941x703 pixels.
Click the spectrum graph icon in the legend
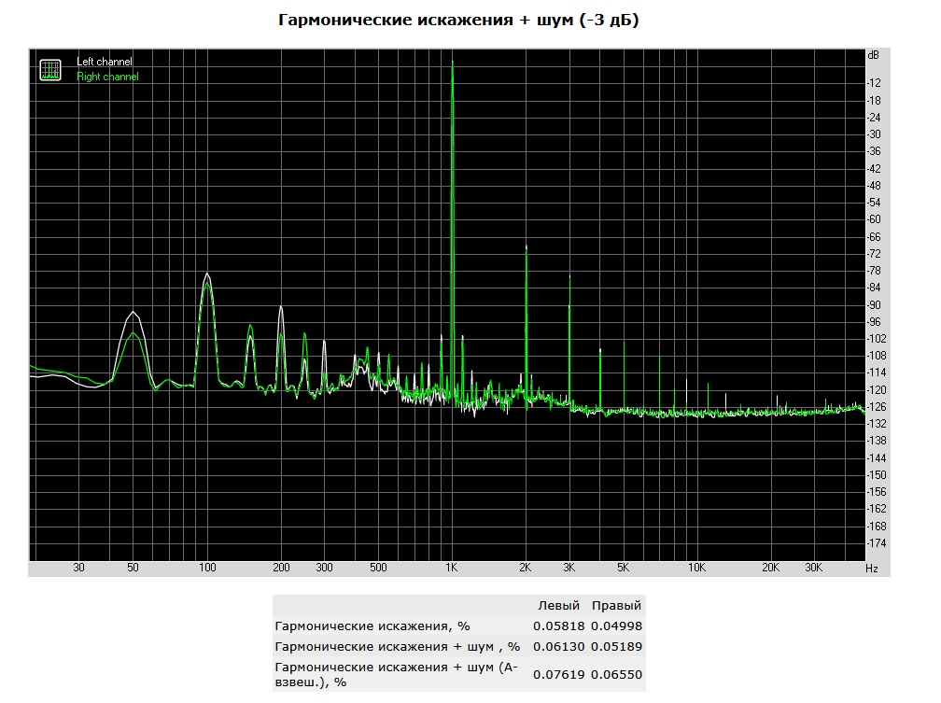click(x=50, y=70)
